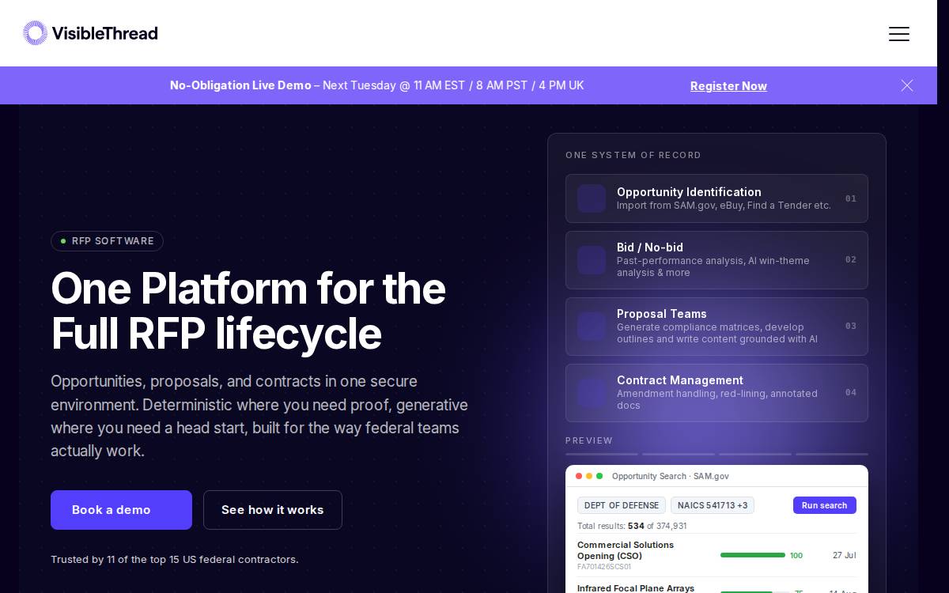Click the fourth preview progress segment
The height and width of the screenshot is (593, 949).
coord(832,454)
